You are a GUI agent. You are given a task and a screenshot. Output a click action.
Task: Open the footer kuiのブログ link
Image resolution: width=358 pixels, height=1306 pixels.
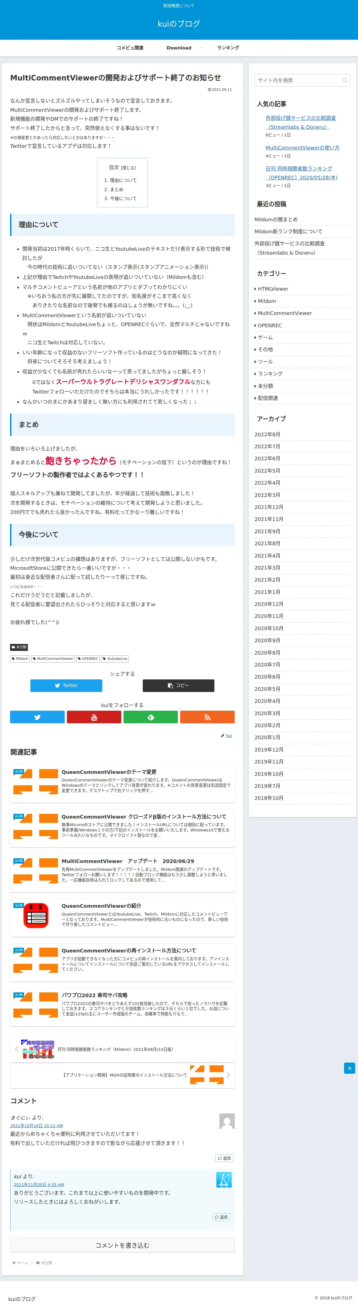(x=22, y=1299)
